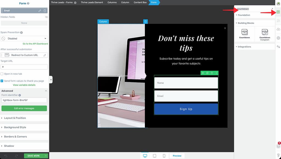281x159 pixels.
Task: Click the green plus add element icon
Action: (x=278, y=12)
